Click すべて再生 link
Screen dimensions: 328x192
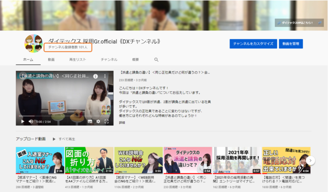(x=67, y=139)
